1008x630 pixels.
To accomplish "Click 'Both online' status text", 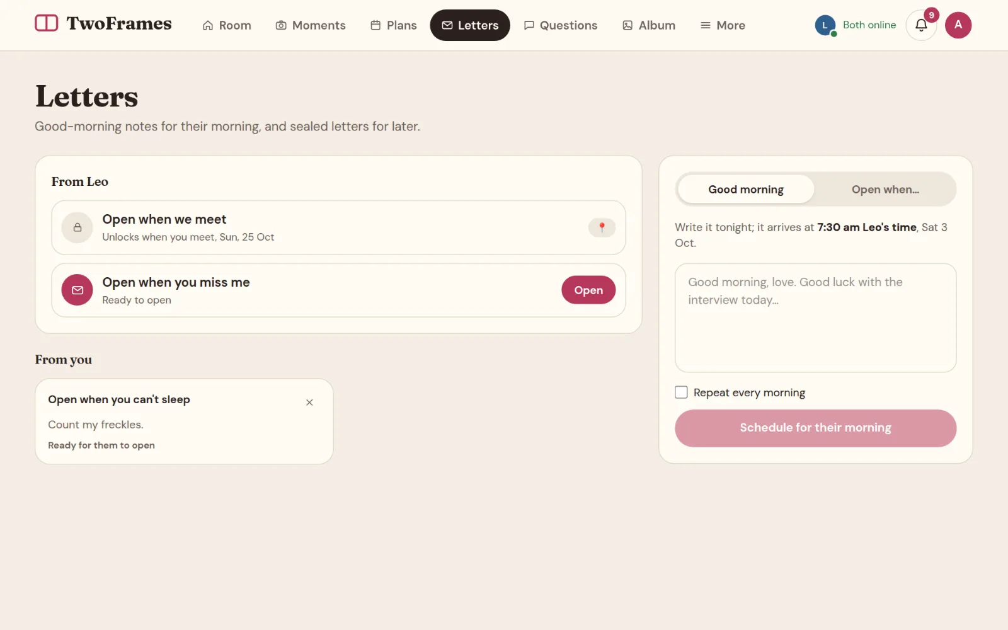I will 869,25.
